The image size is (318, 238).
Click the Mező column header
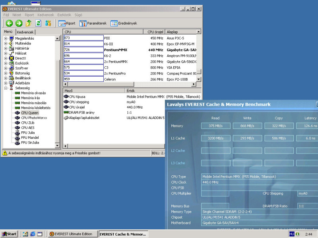[94, 91]
